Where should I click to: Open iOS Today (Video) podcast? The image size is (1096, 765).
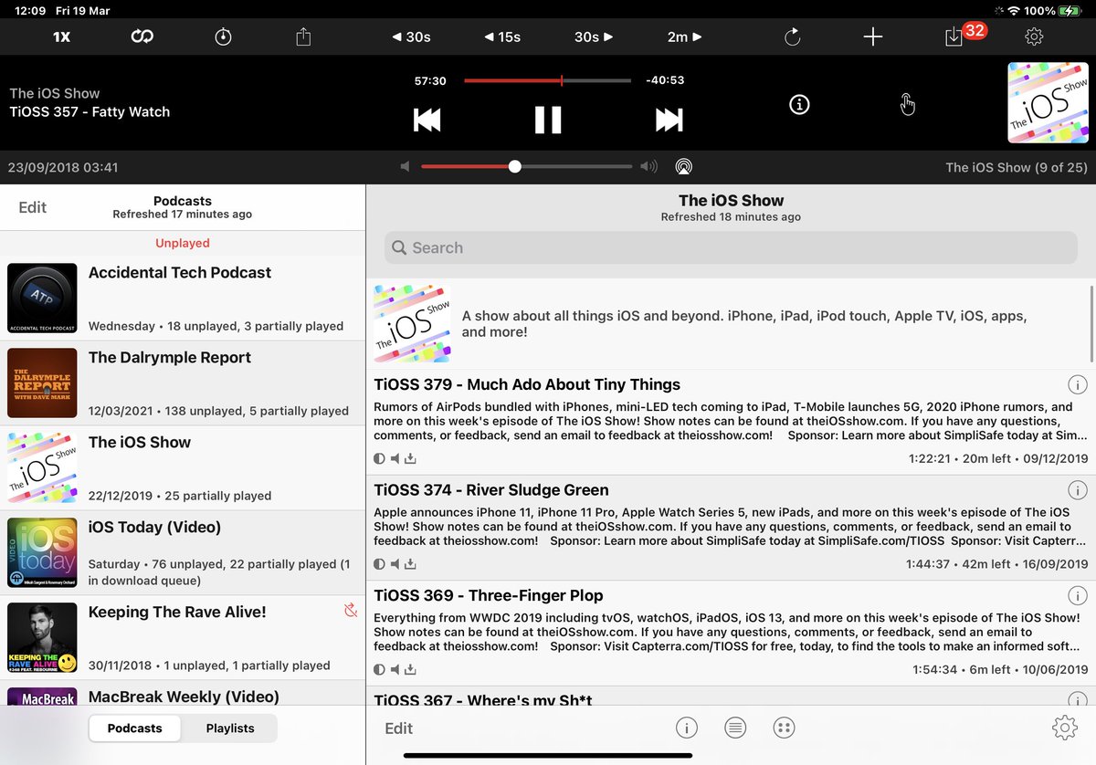point(183,553)
